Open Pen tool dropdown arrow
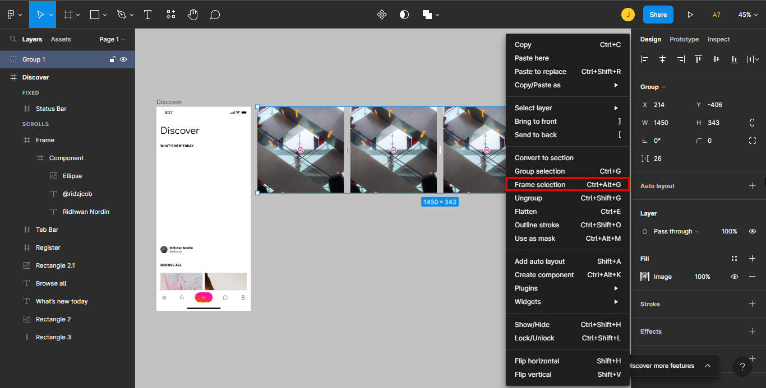Viewport: 766px width, 388px height. (131, 15)
